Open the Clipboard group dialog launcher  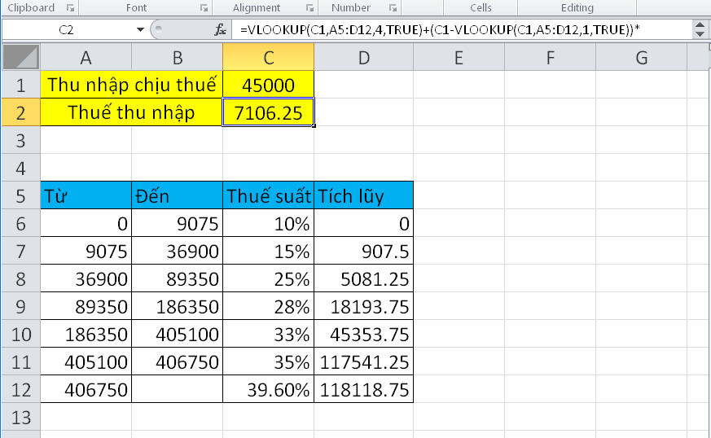[70, 7]
